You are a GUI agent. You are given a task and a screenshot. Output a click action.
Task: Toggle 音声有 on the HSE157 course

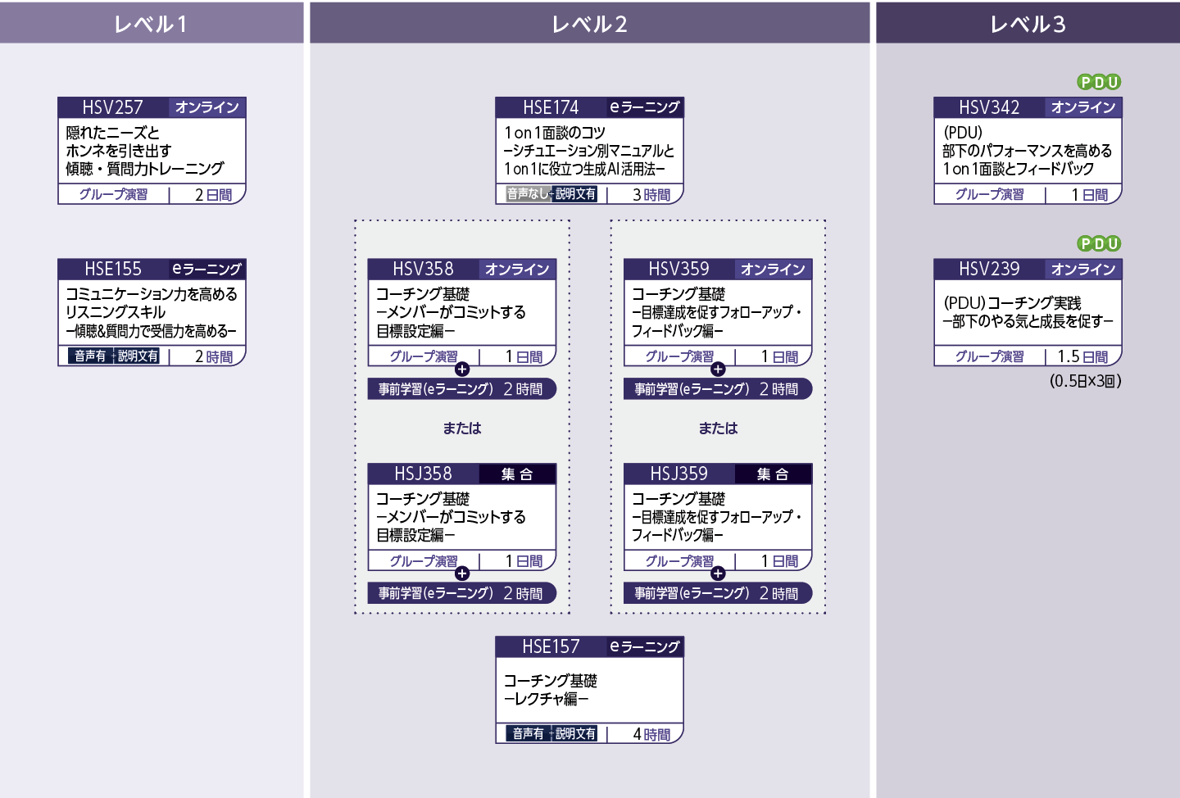pos(529,733)
